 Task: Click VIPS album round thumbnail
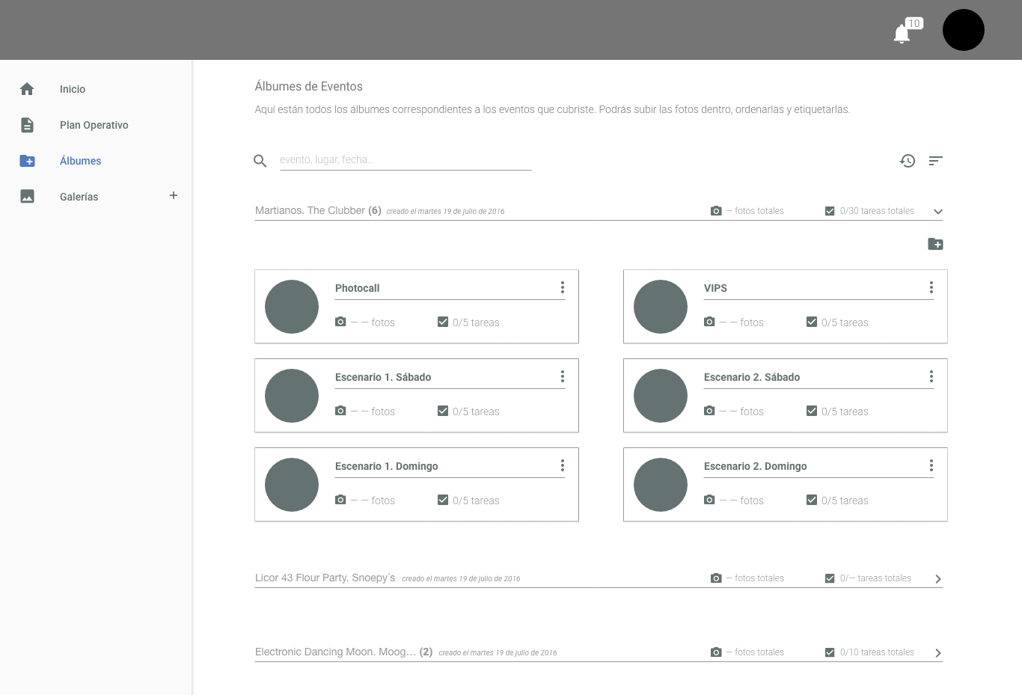click(x=661, y=307)
